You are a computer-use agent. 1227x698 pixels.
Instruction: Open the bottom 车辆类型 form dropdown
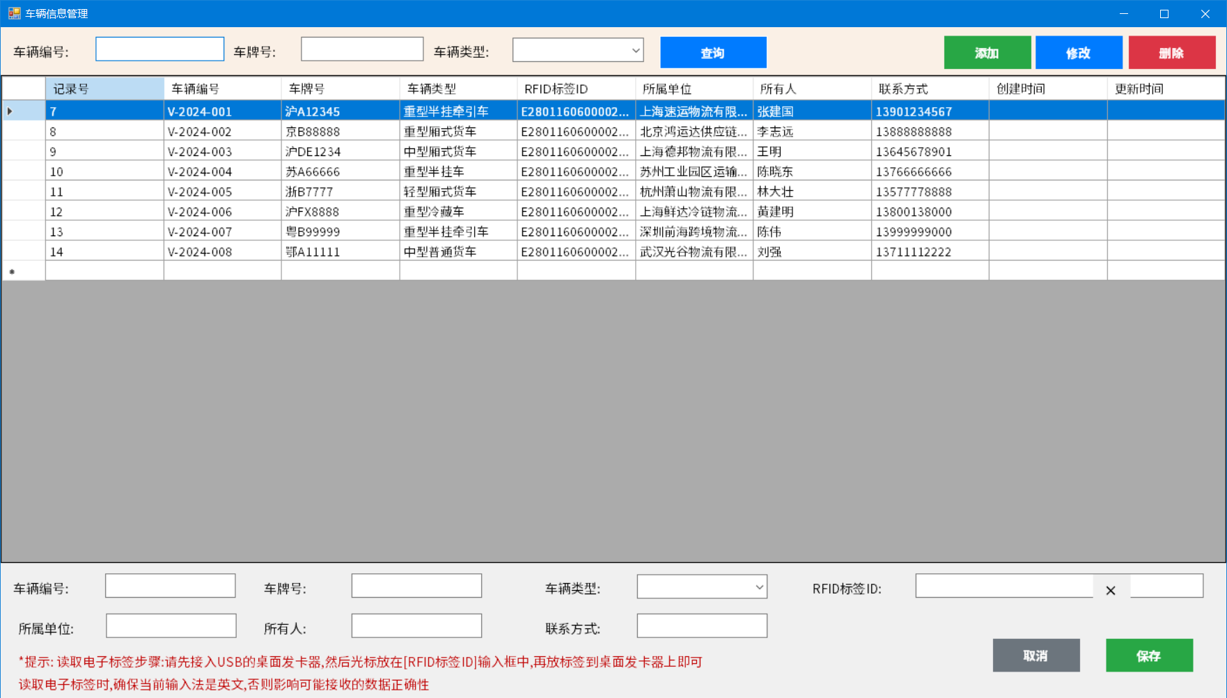pyautogui.click(x=702, y=587)
